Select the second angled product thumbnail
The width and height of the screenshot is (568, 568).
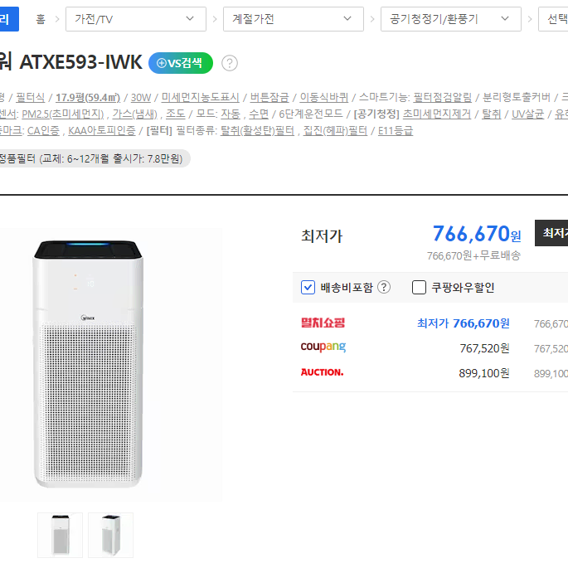click(111, 535)
